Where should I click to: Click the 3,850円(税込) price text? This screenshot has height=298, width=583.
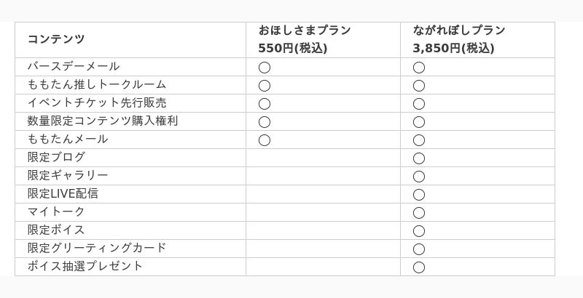[453, 48]
